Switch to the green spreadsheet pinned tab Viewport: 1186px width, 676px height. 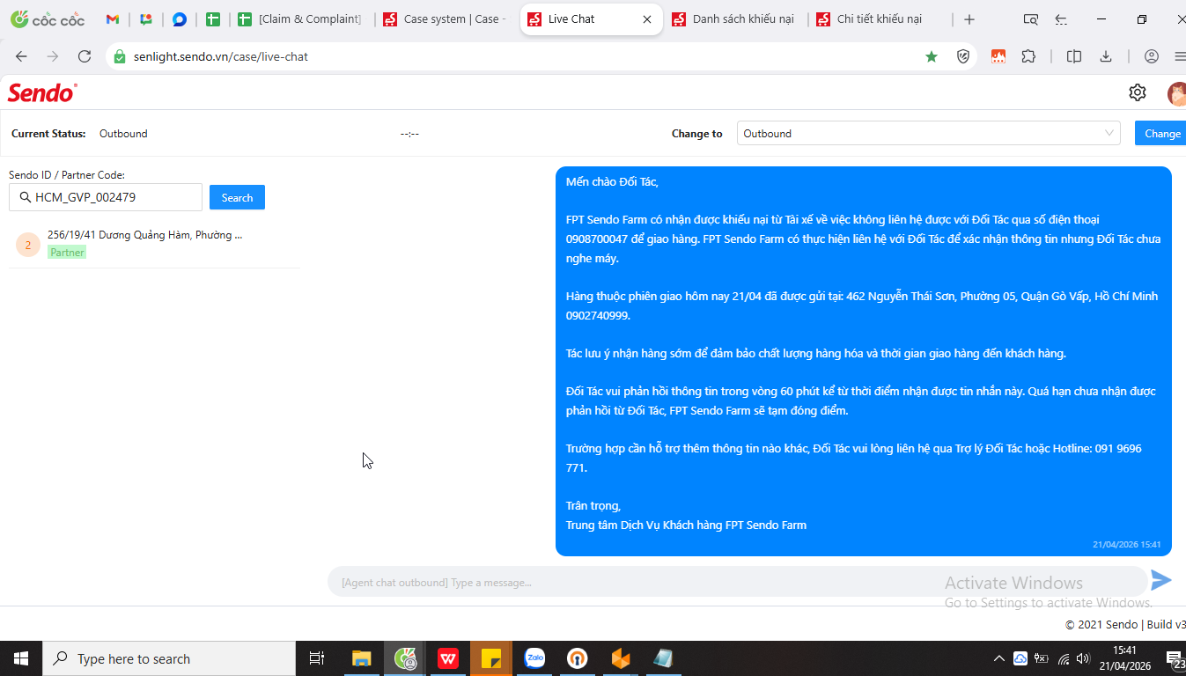click(x=213, y=19)
